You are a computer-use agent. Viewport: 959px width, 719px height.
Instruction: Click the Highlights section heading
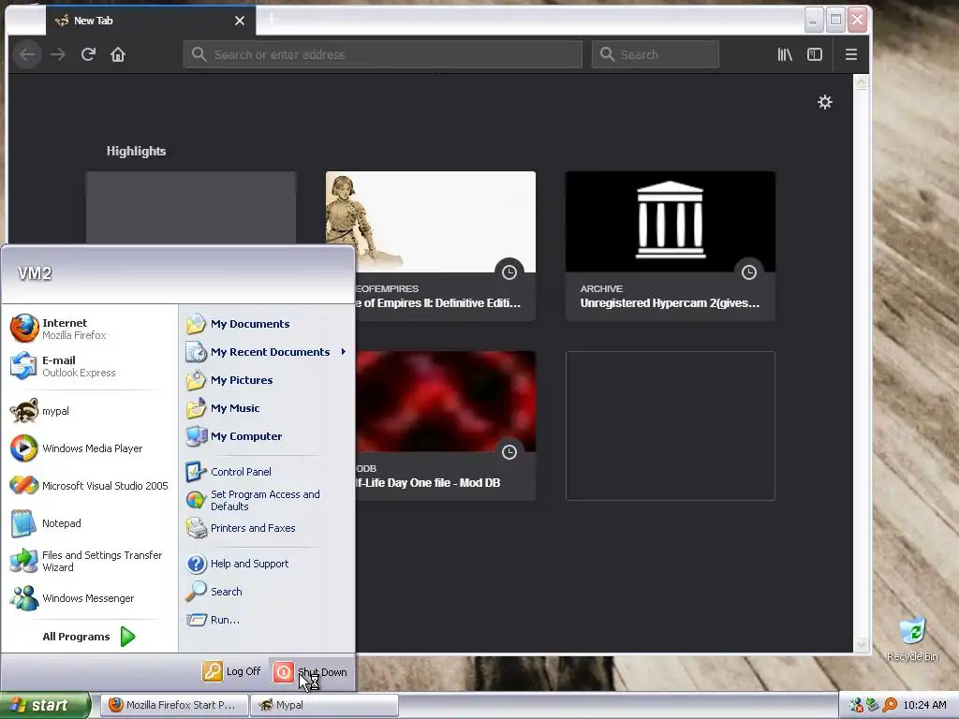(x=137, y=151)
